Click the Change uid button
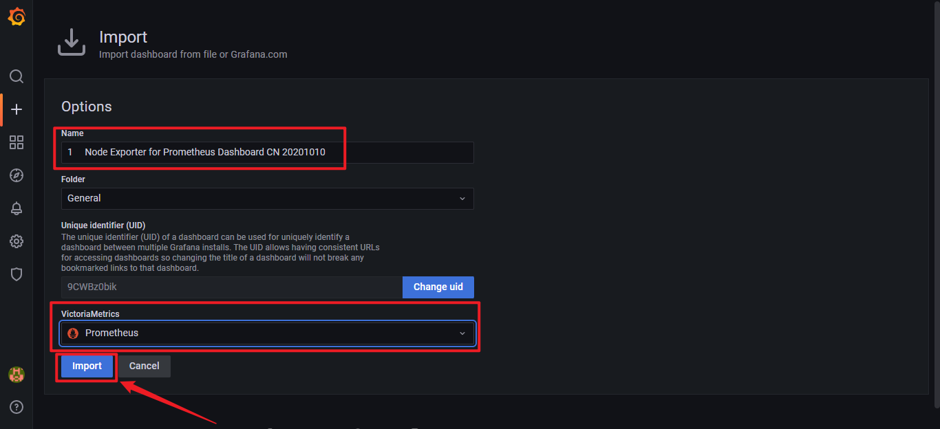This screenshot has width=940, height=429. point(438,287)
